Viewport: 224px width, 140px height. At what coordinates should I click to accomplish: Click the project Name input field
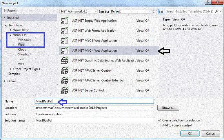(x=94, y=101)
